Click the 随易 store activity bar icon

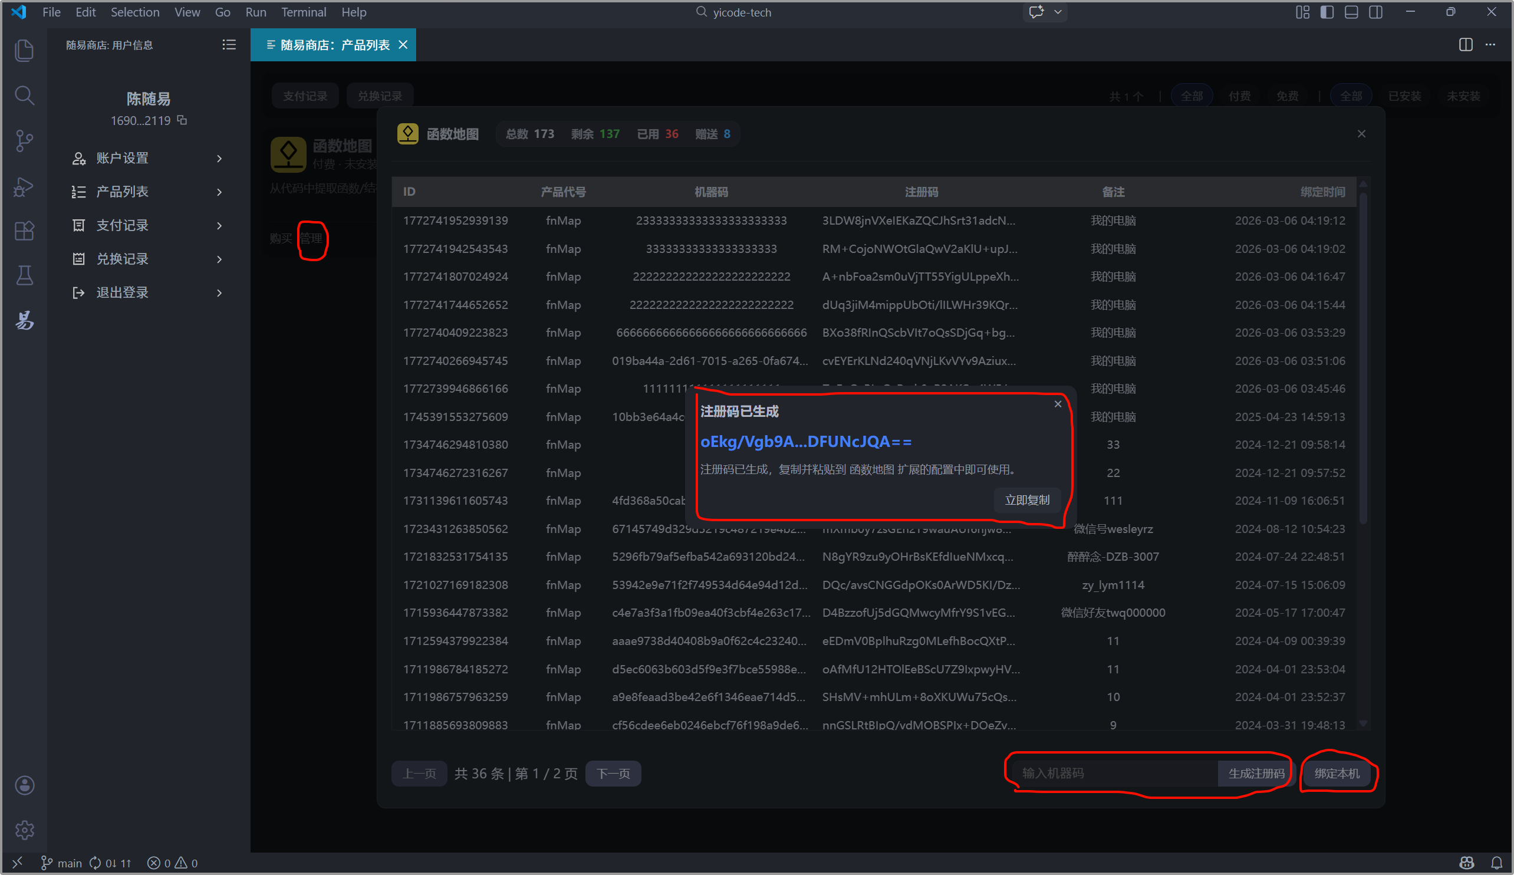24,320
